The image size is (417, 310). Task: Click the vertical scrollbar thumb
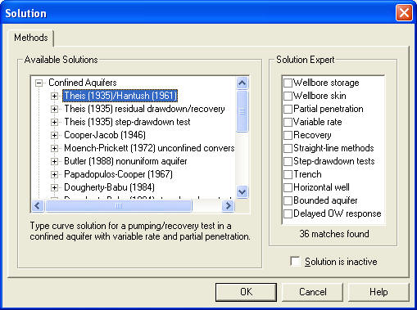tap(242, 111)
